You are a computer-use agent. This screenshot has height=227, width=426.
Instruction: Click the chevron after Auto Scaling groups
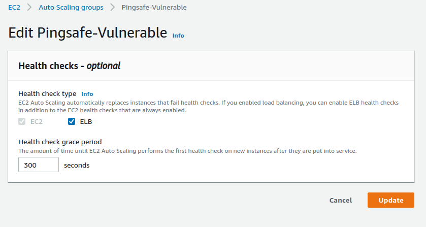[112, 8]
